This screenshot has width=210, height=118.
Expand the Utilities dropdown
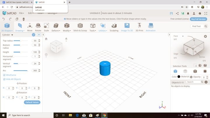pos(102,27)
